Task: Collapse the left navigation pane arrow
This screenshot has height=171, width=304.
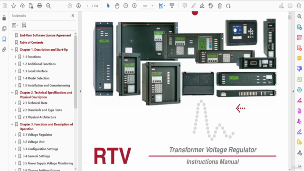Action: [x=80, y=91]
